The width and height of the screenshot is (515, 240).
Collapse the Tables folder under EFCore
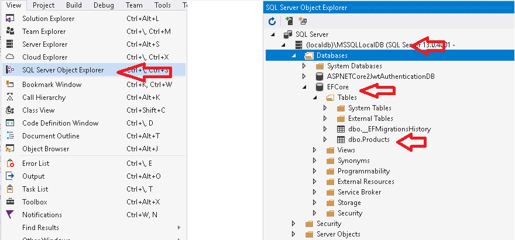315,98
